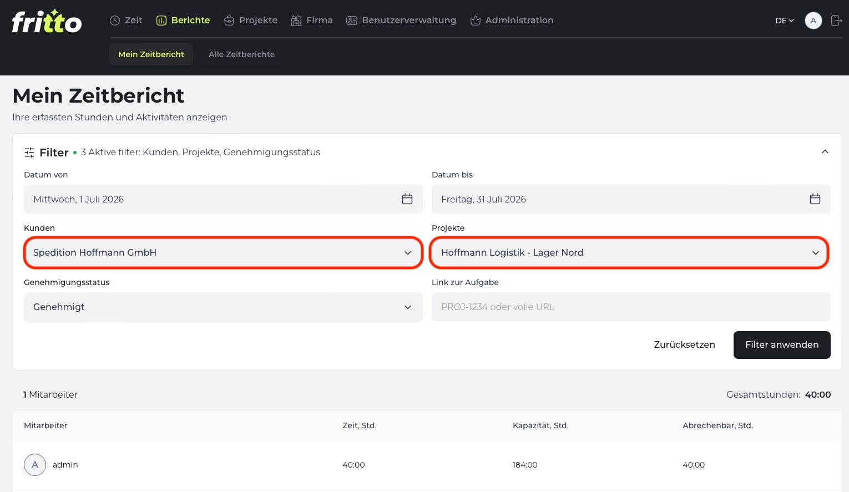Click the briefcase icon beside Projekte
Viewport: 849px width, 492px height.
(x=229, y=21)
